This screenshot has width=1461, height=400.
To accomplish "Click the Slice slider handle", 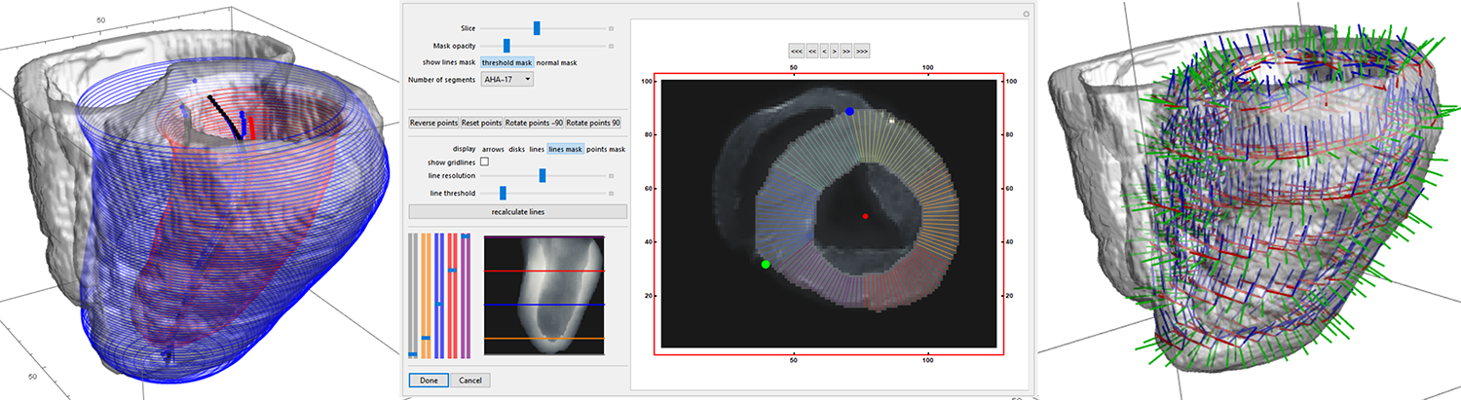I will [537, 29].
